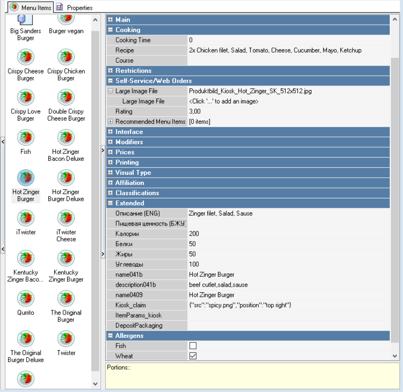Expand the Recommended Menu Items row

(x=110, y=121)
